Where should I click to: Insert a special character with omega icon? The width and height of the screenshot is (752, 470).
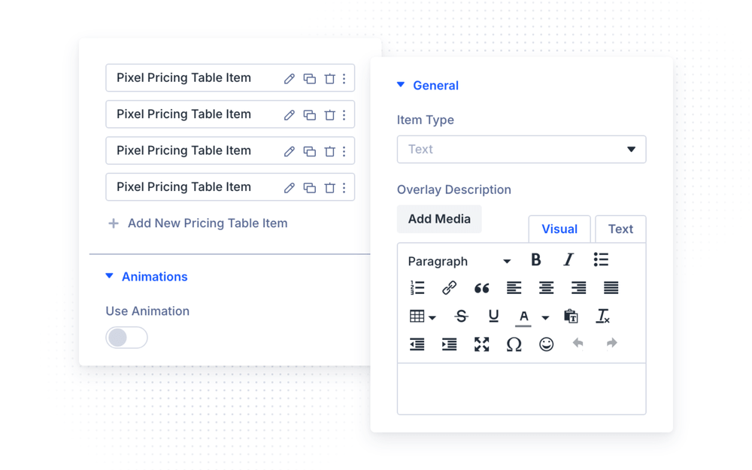tap(514, 344)
